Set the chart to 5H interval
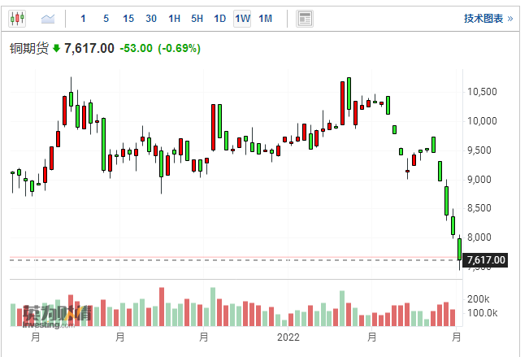529x357 pixels. coord(197,18)
